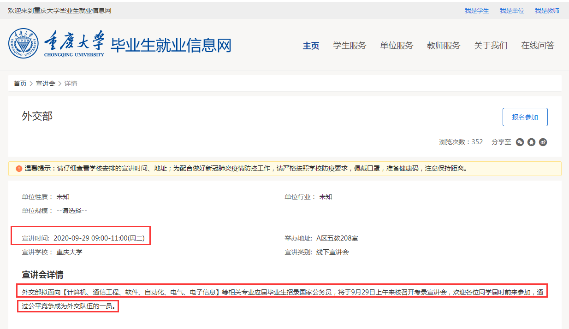Screen dimensions: 569x329
Task: Click the 单位性质 未知 value
Action: 63,197
